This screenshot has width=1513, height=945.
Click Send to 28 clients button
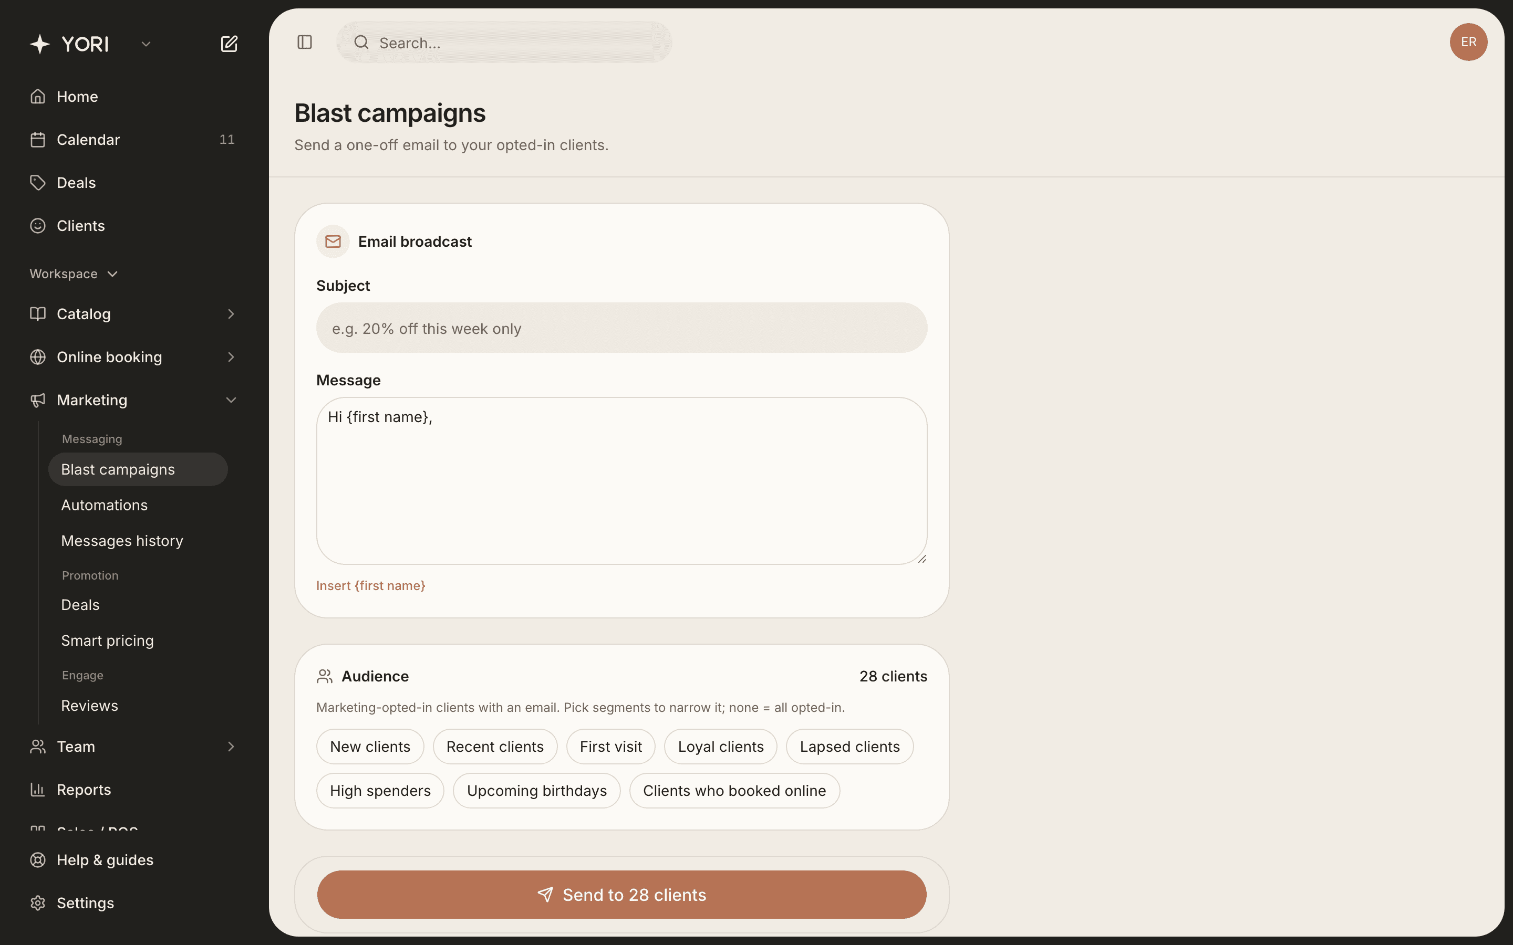click(x=621, y=895)
